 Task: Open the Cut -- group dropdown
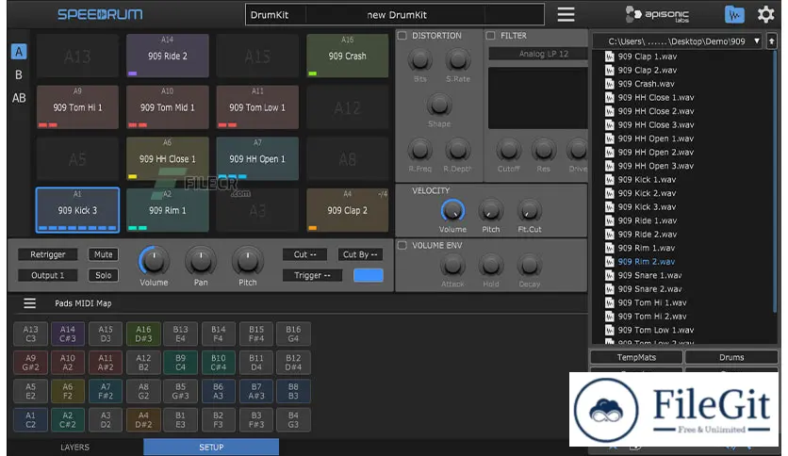(305, 254)
